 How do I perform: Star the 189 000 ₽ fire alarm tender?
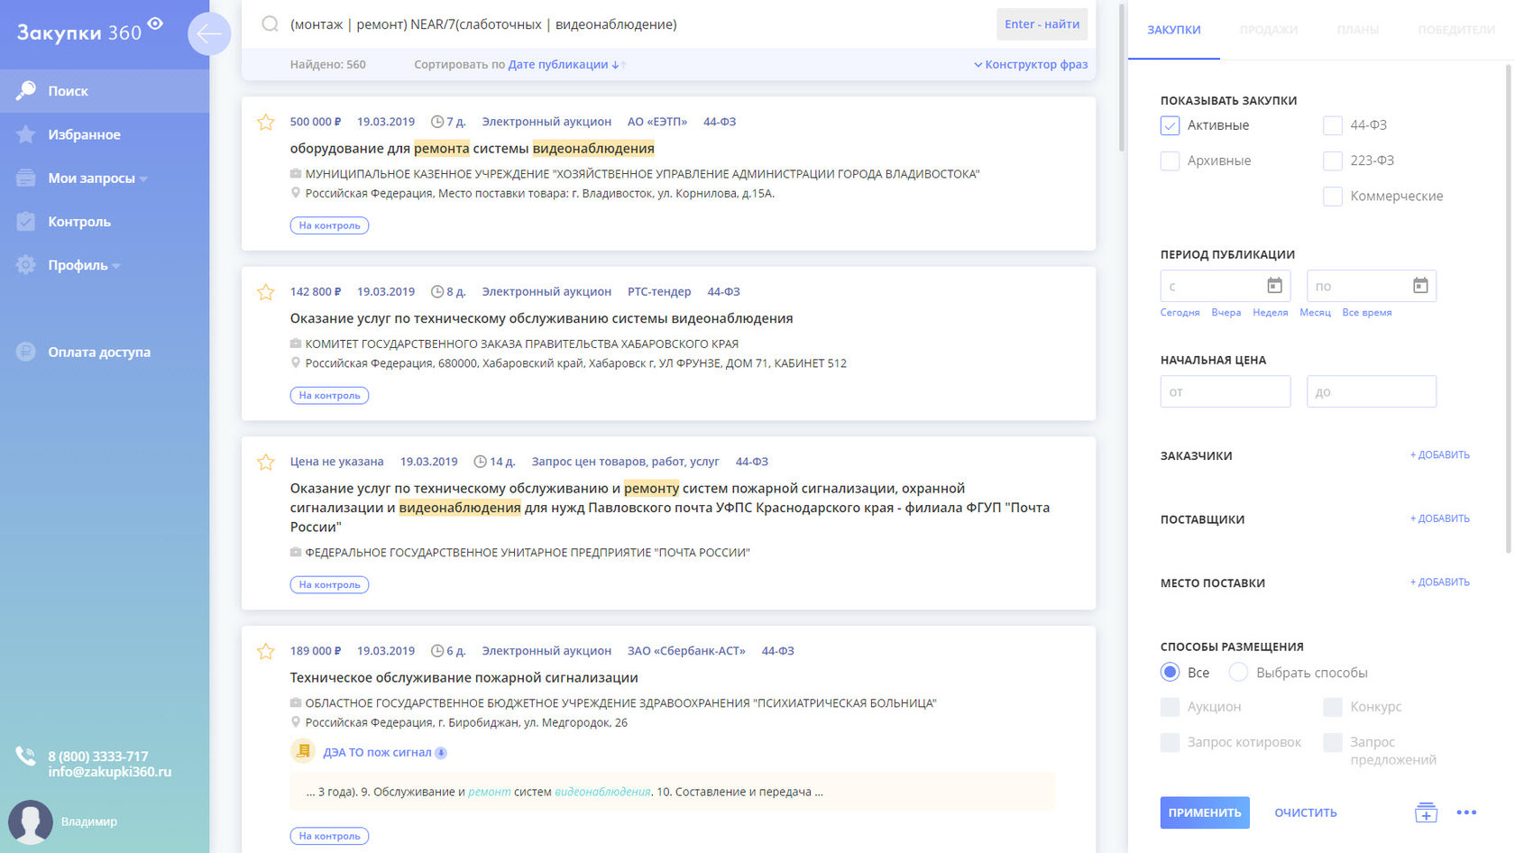(x=265, y=651)
